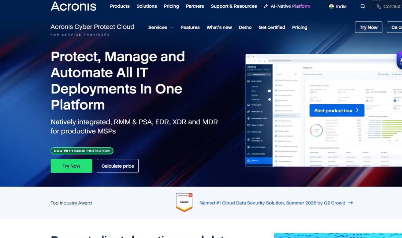402x238 pixels.
Task: Open the Get certified tab
Action: (272, 27)
